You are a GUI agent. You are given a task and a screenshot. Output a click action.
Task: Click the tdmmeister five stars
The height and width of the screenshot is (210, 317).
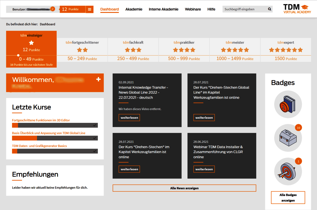click(x=235, y=50)
